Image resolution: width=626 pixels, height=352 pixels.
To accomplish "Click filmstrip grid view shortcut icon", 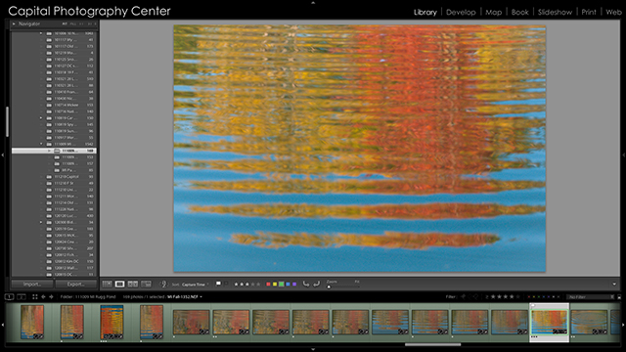I will 35,296.
